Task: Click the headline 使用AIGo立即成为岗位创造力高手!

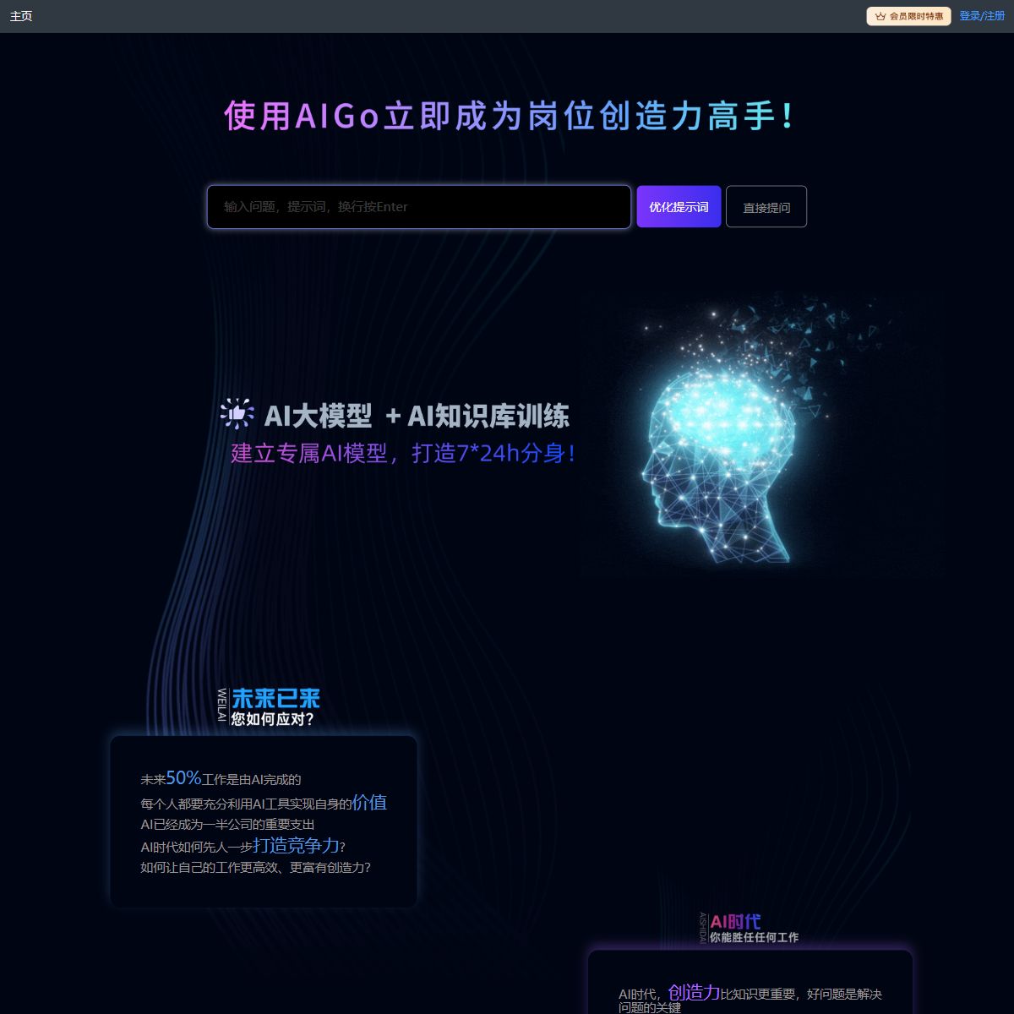Action: tap(510, 116)
